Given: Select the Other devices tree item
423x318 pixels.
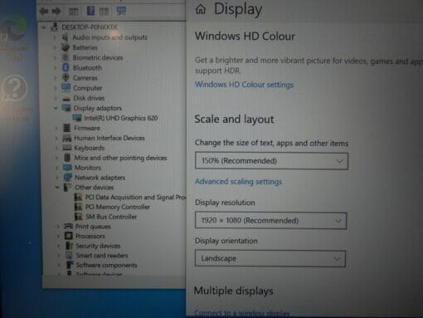Looking at the screenshot, I should pos(95,188).
